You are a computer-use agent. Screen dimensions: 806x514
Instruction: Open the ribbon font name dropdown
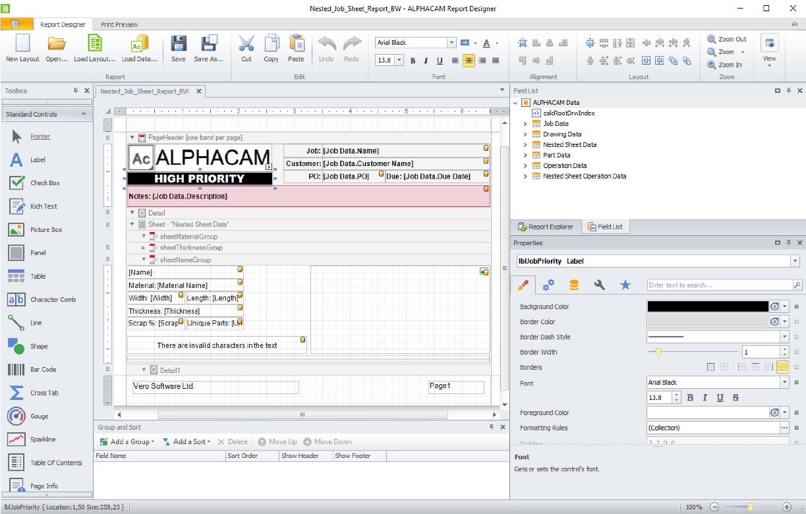coord(451,43)
